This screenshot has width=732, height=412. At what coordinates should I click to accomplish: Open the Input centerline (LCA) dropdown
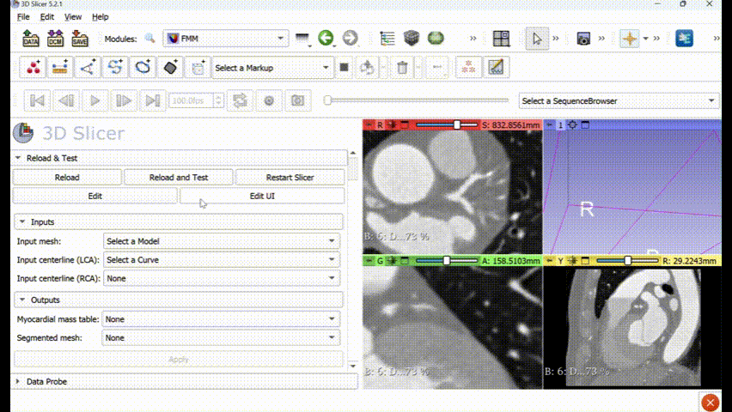tap(222, 260)
